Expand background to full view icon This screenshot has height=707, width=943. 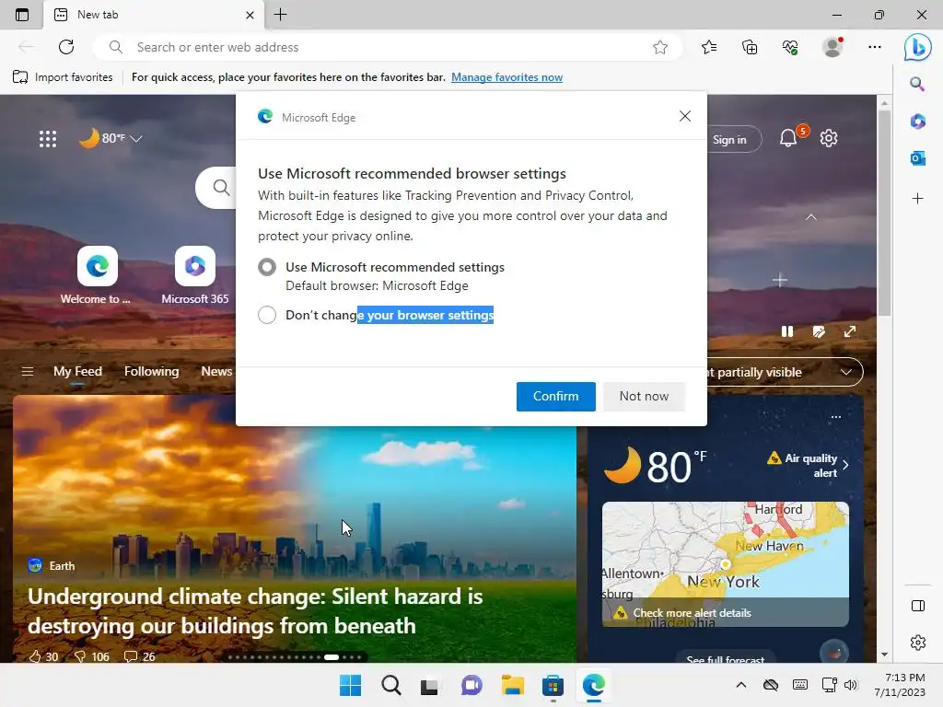(x=850, y=331)
